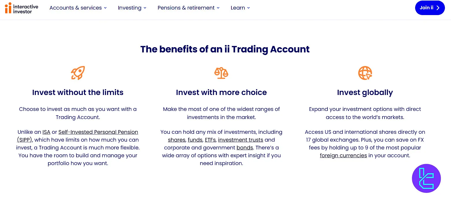451x203 pixels.
Task: Click the Join ii button
Action: pos(430,8)
